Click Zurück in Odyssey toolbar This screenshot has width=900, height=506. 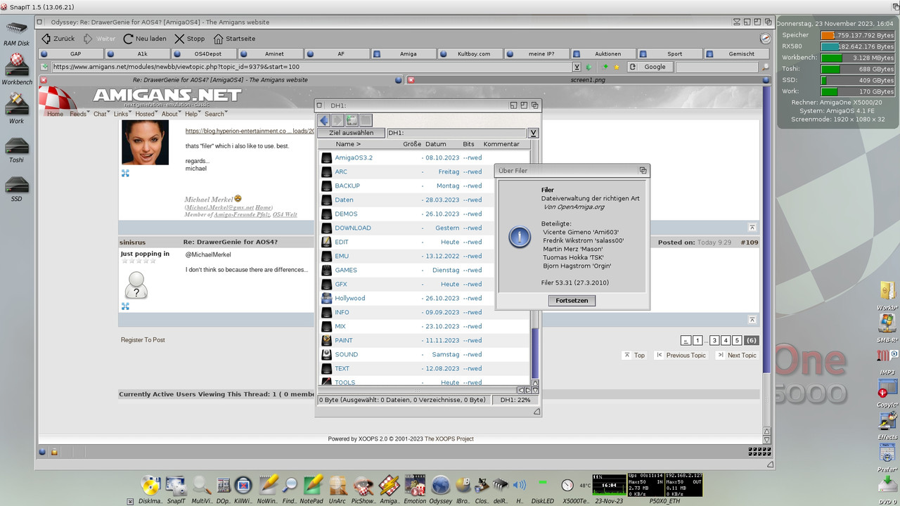(58, 39)
